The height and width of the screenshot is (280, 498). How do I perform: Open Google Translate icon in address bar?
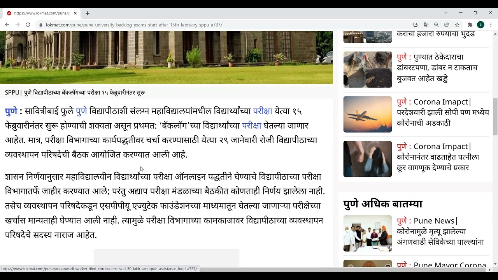(426, 24)
